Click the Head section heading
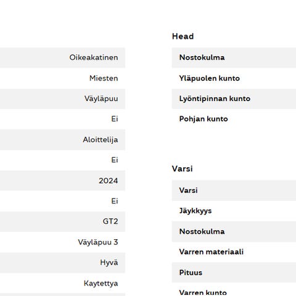The height and width of the screenshot is (296, 296). click(183, 36)
